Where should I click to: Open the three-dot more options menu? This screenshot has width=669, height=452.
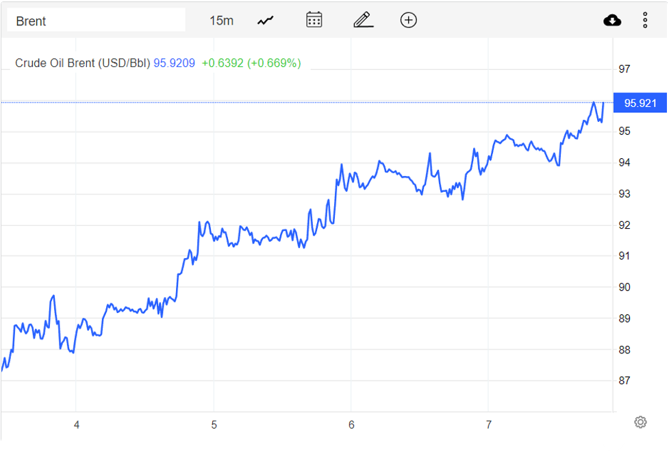645,21
